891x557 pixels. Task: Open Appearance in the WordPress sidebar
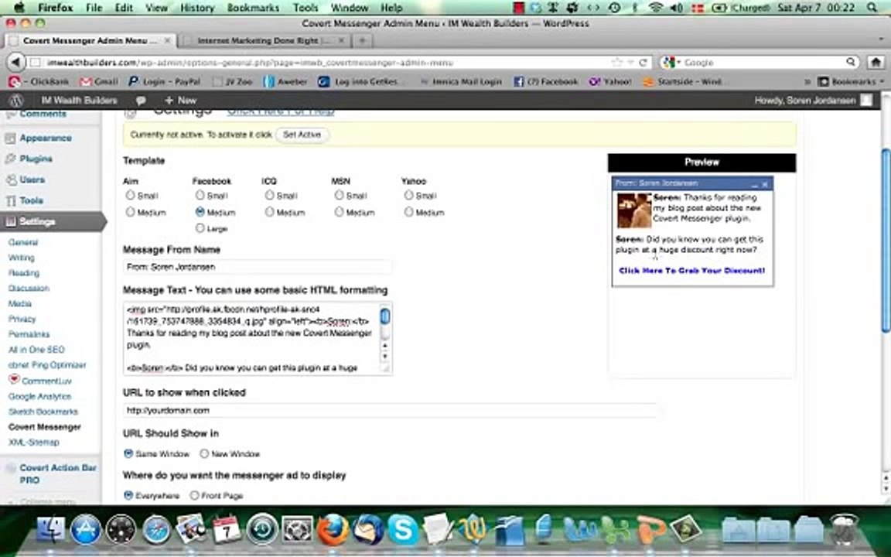coord(46,138)
